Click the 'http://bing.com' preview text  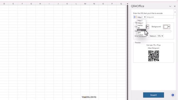coord(154,48)
